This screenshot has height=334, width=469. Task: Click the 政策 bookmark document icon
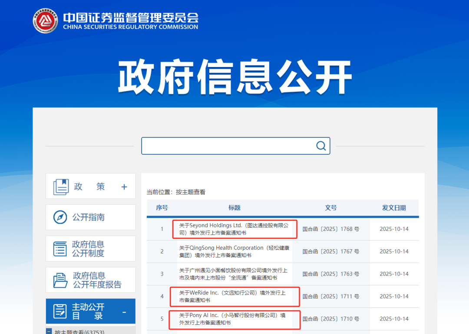click(x=61, y=187)
